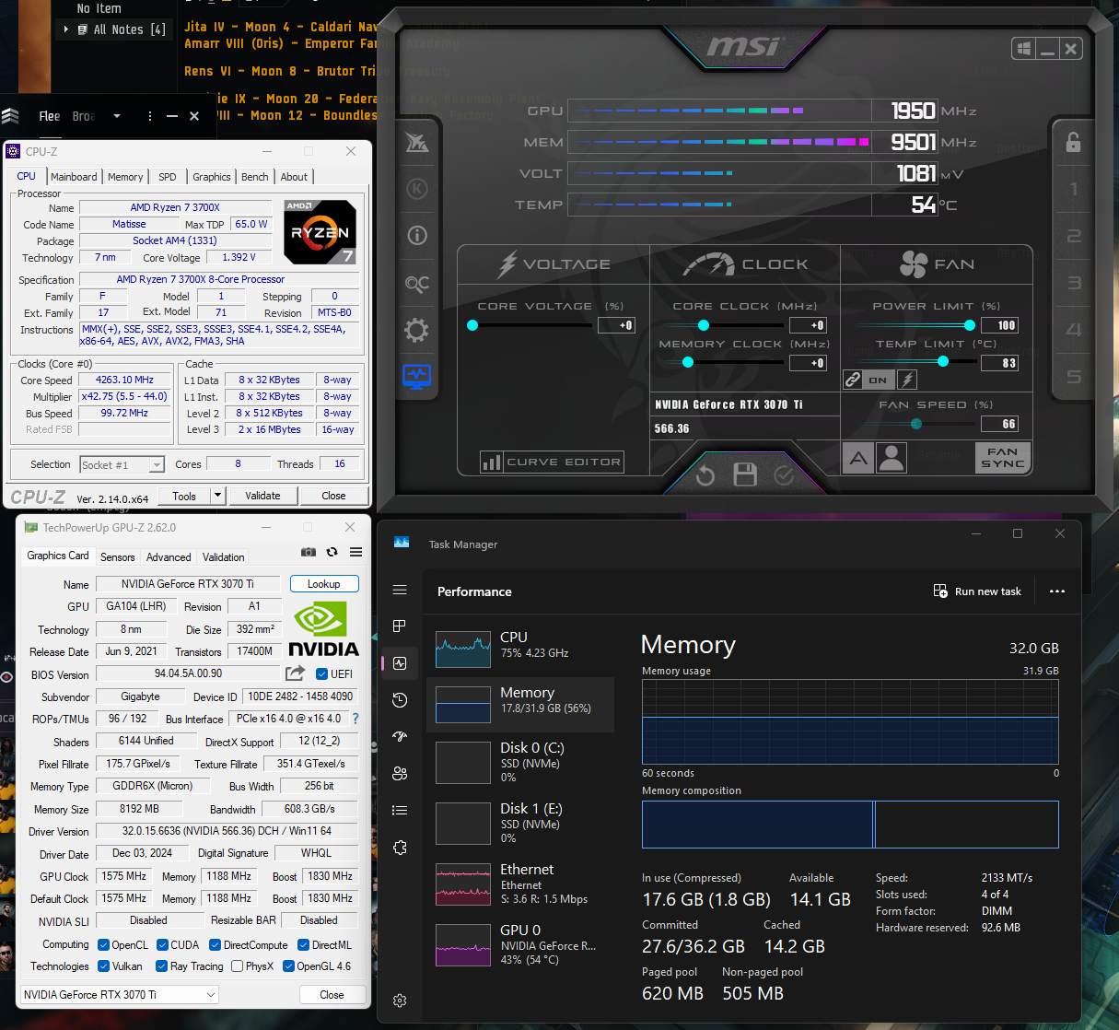Open App history in Task Manager
Viewport: 1119px width, 1030px height.
(x=400, y=700)
